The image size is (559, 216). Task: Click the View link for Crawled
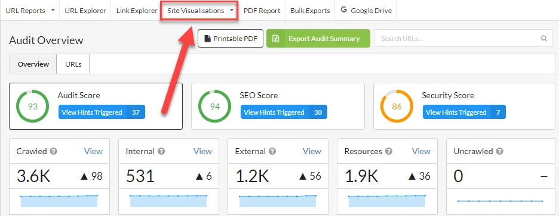[x=93, y=151]
